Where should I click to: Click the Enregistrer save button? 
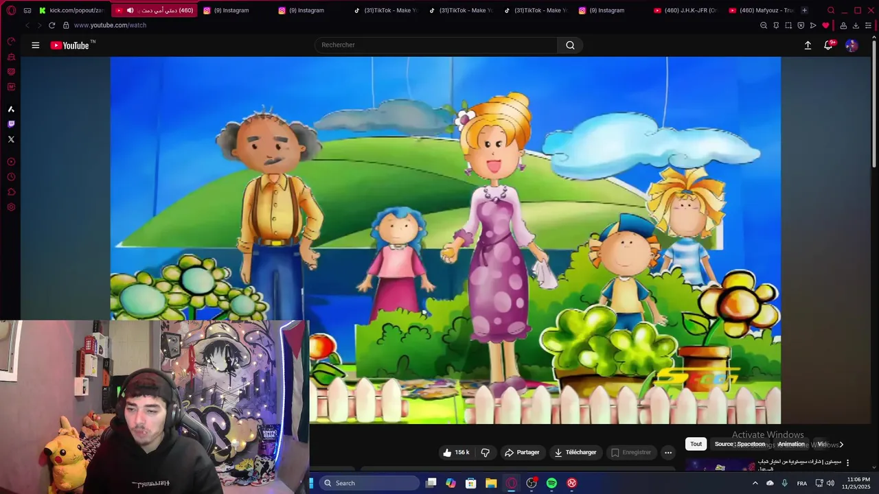pos(631,453)
